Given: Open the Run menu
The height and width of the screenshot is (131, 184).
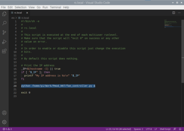Looking at the screenshot, I should point(45,7).
